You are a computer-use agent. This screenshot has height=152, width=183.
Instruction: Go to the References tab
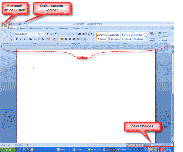pyautogui.click(x=50, y=28)
